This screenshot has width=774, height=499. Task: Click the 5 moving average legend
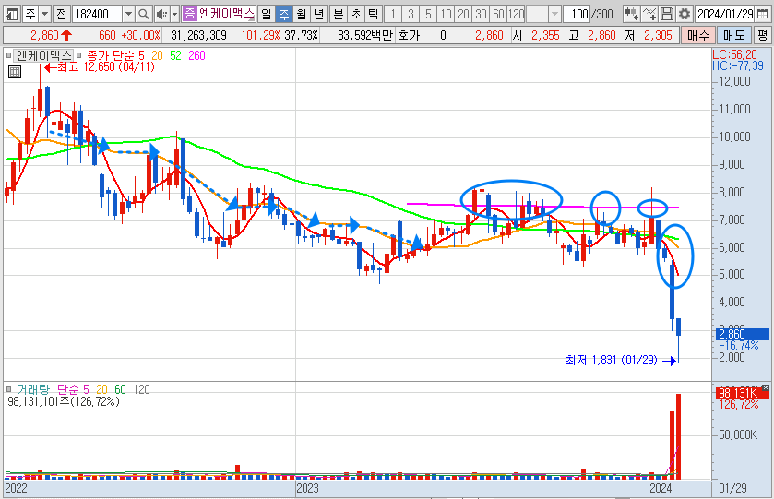[141, 55]
